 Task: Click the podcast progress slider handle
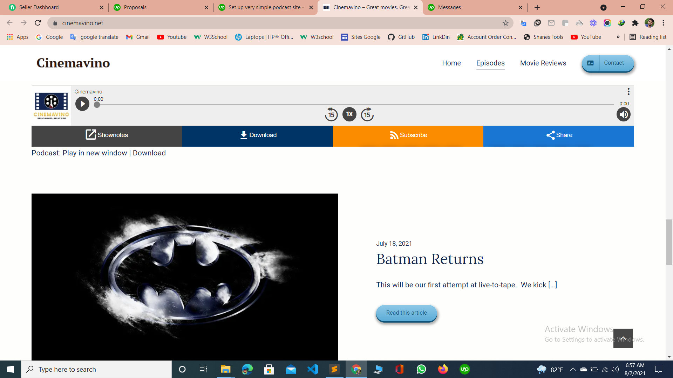tap(97, 105)
